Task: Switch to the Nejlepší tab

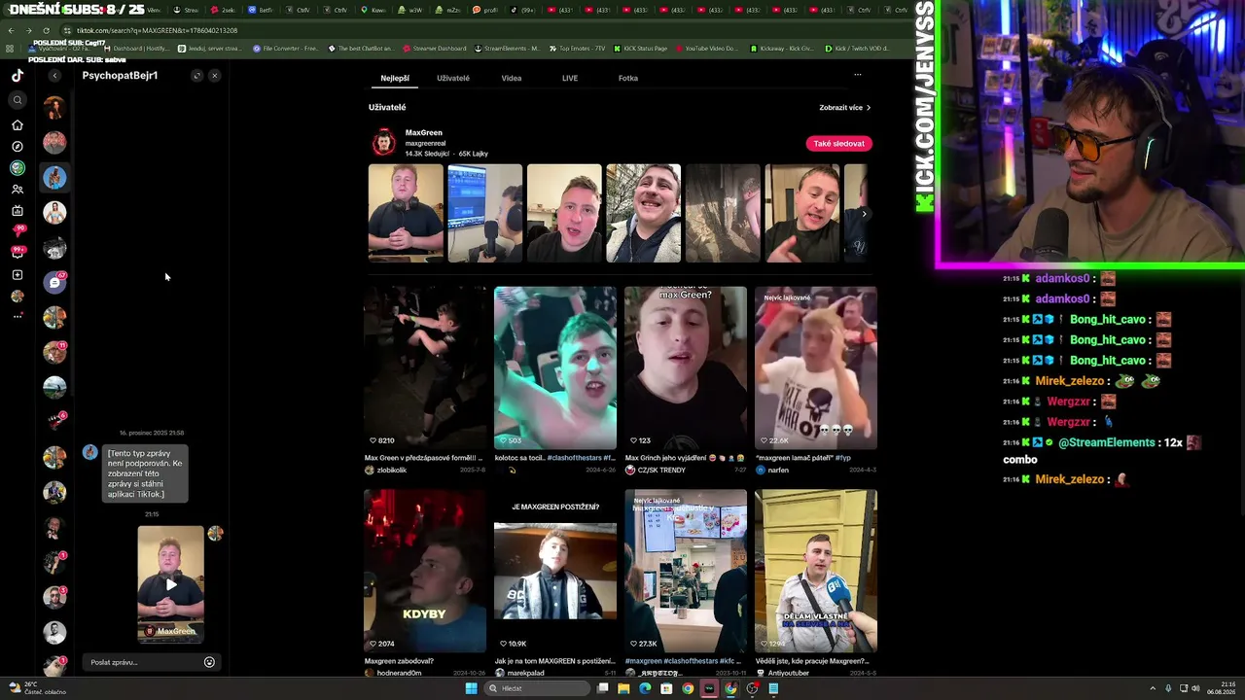Action: [395, 78]
